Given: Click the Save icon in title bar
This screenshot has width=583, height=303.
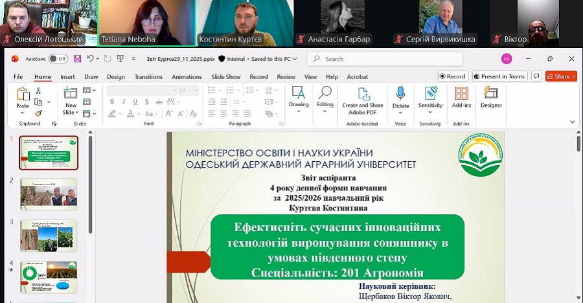Looking at the screenshot, I should tap(77, 59).
